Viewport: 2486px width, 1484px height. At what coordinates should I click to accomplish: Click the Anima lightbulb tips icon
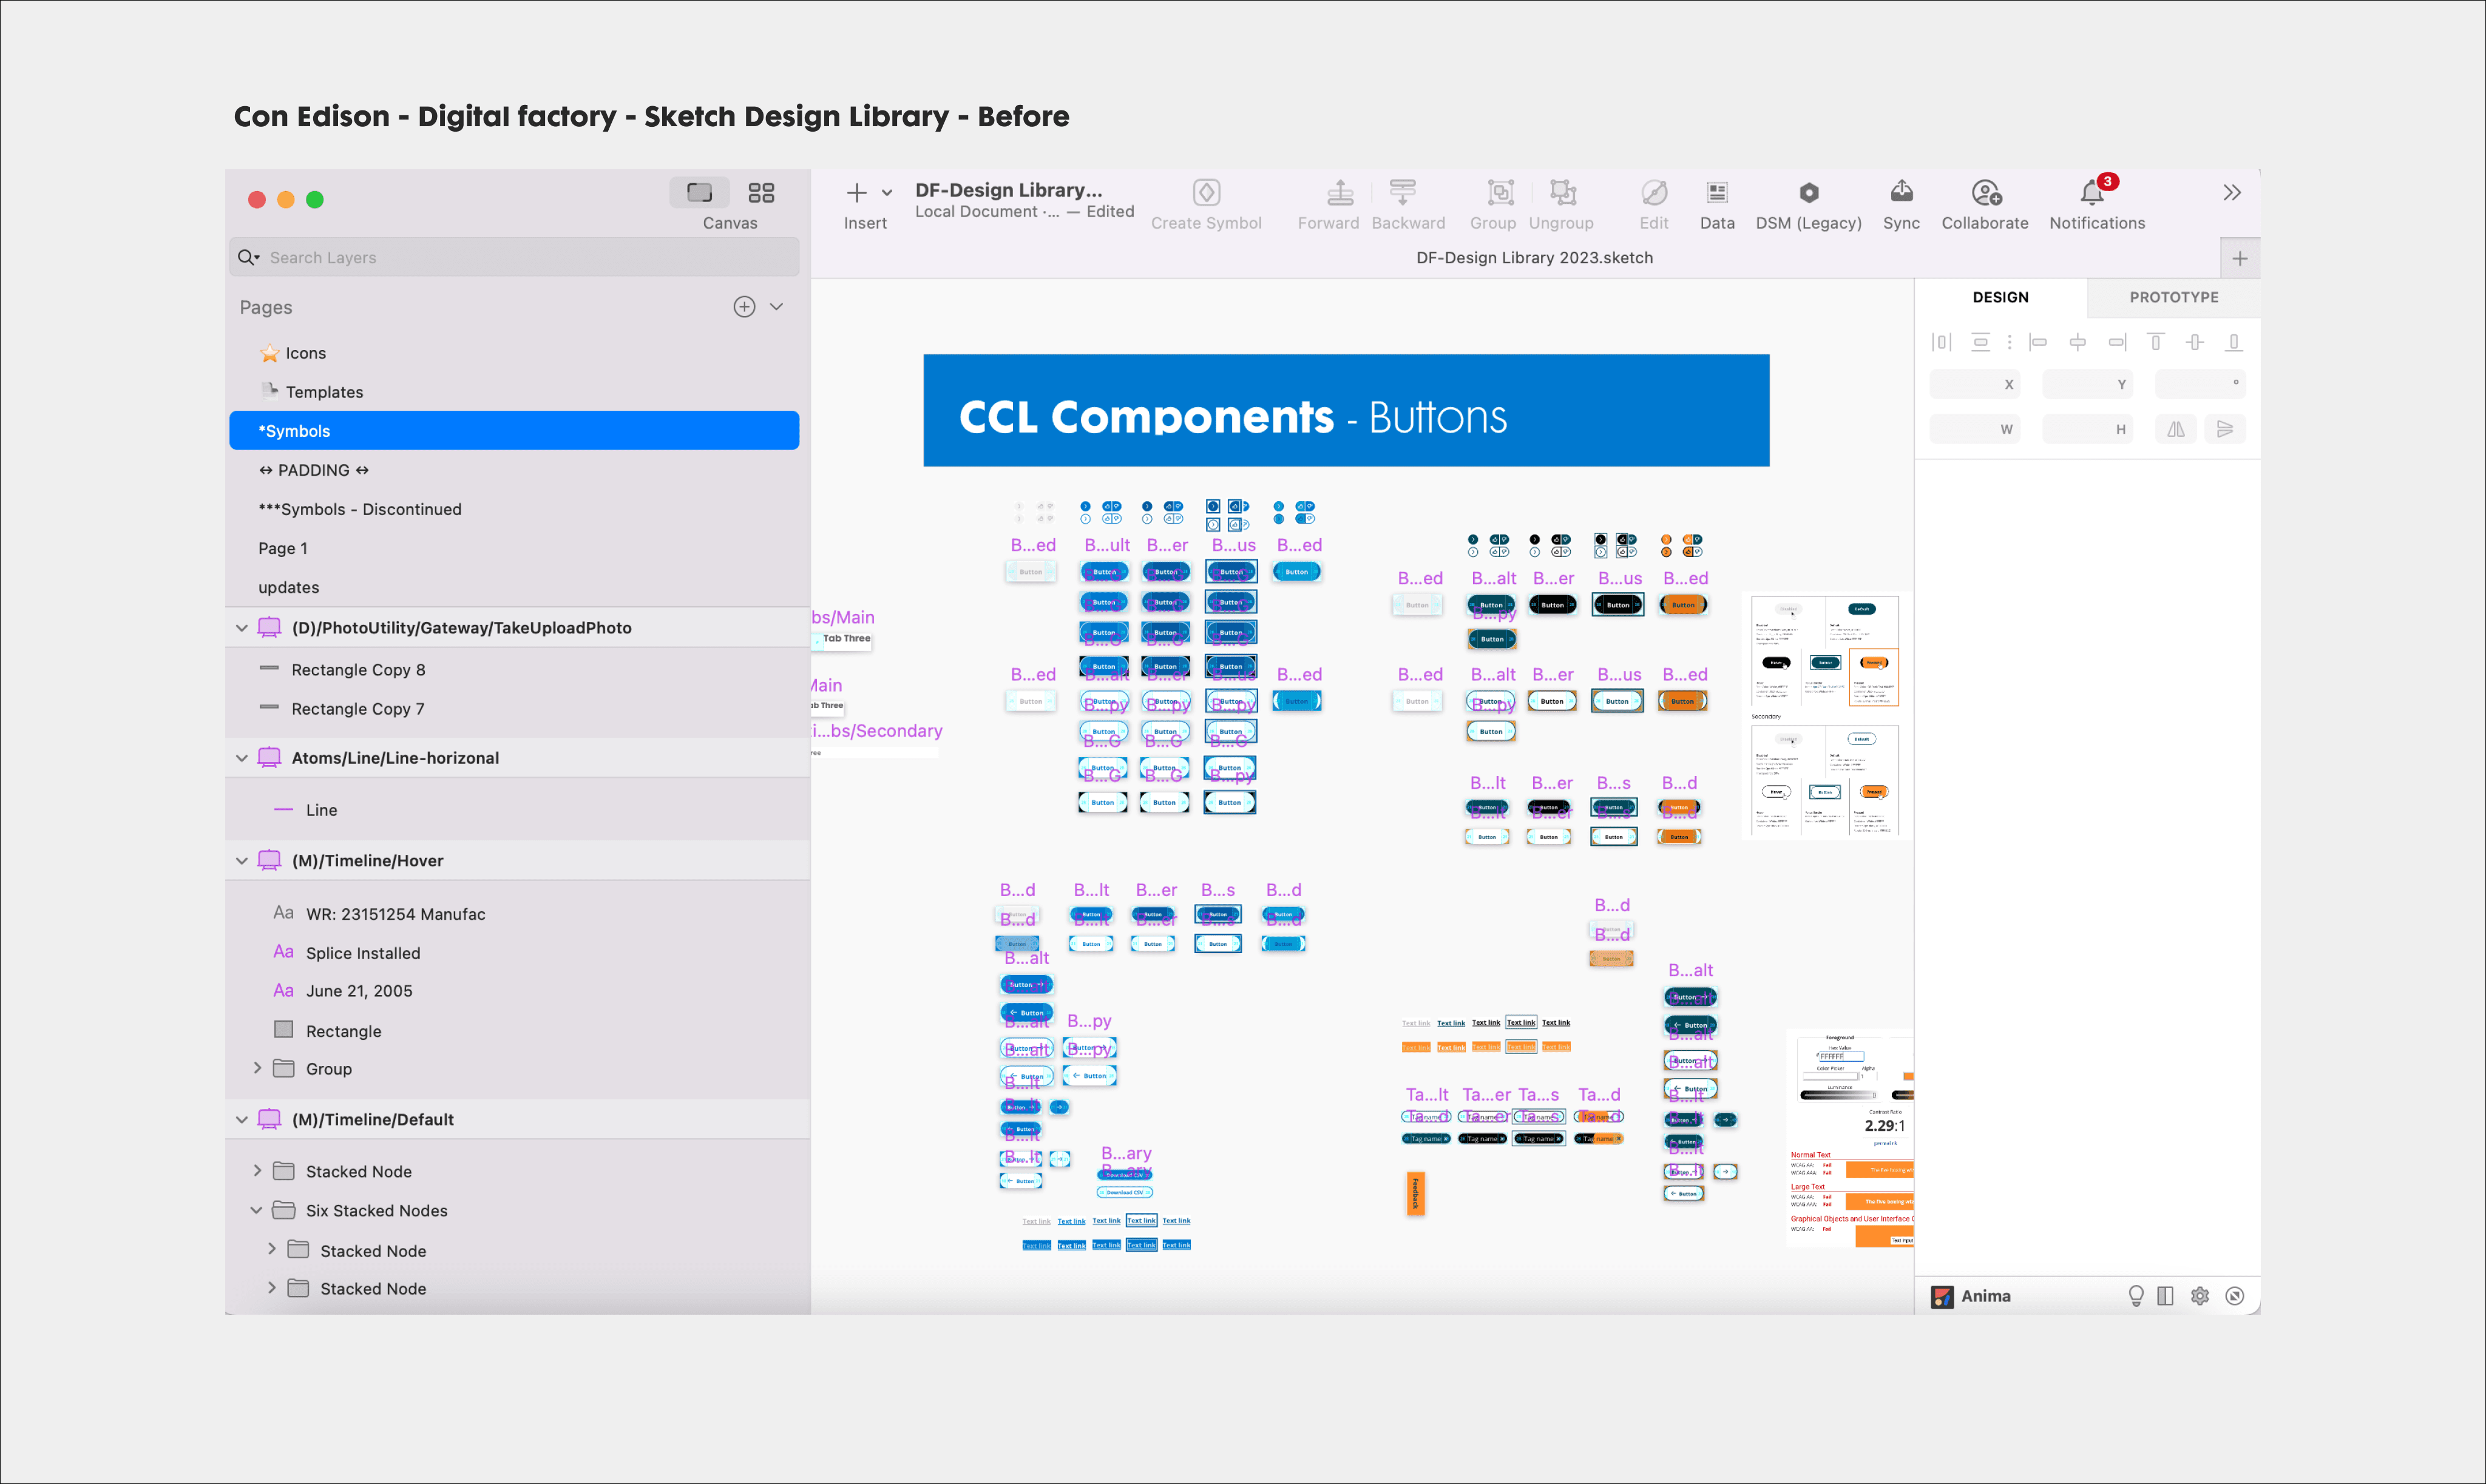tap(2136, 1296)
